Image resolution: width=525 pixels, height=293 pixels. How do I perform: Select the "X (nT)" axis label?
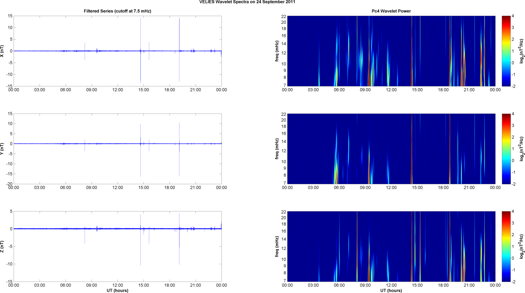2,51
